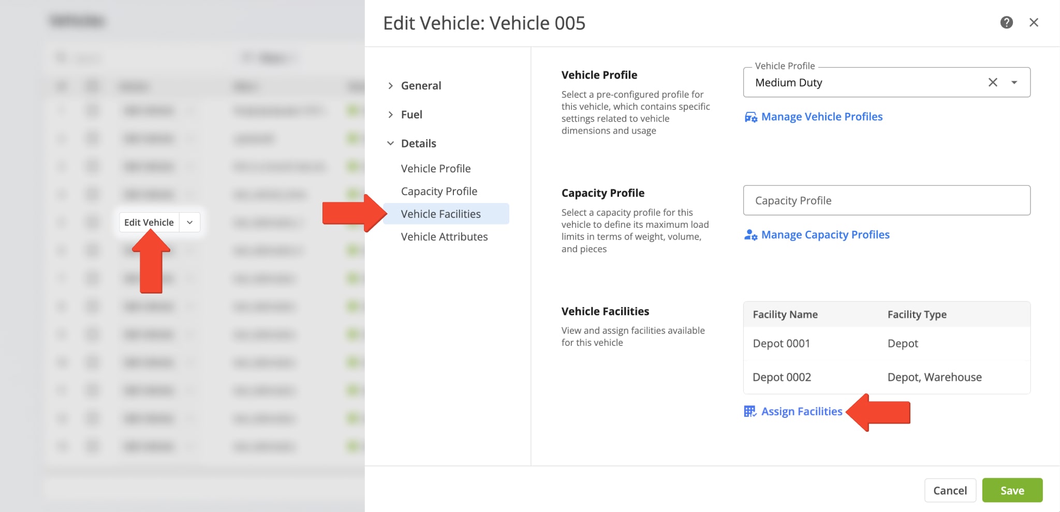1060x512 pixels.
Task: Select the Depot 0002 facility name
Action: (x=782, y=377)
